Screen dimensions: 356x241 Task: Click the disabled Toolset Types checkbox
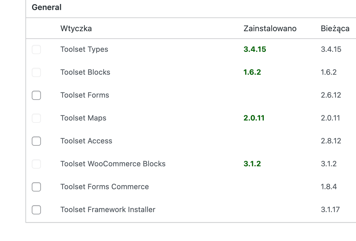tap(36, 50)
